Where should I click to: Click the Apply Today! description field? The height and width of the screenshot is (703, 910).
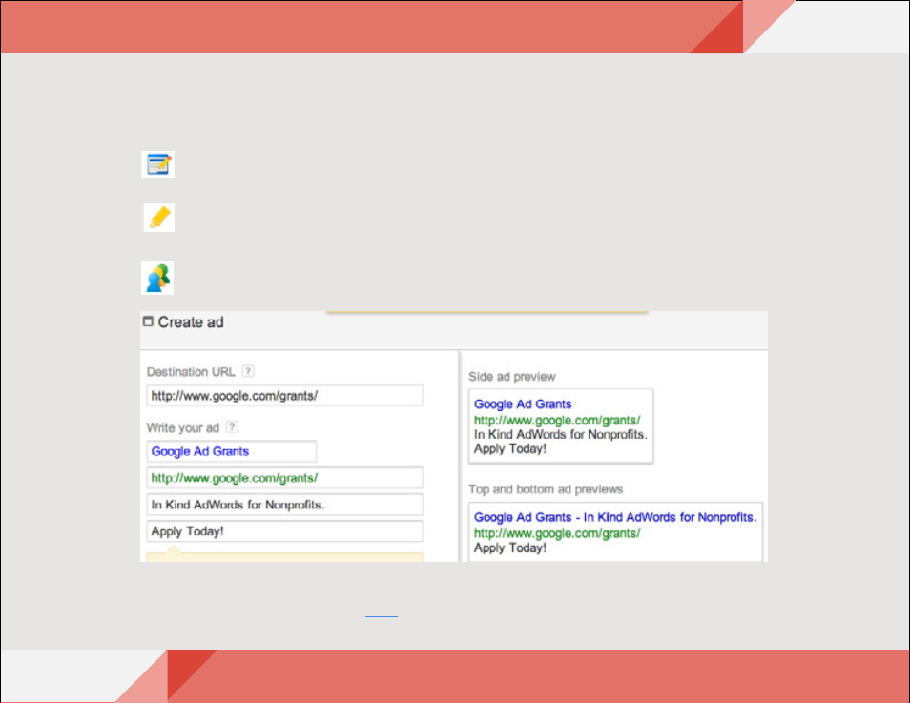[284, 531]
